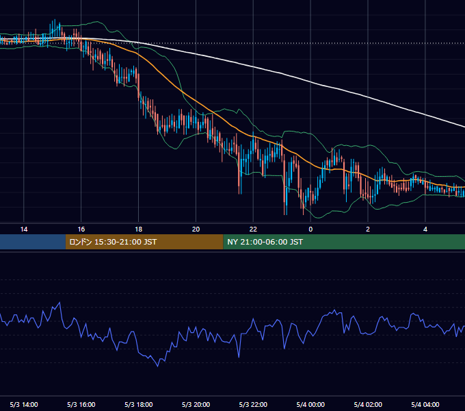Click the '5/3 16:00' indicator time label
This screenshot has height=411, width=465.
81,404
